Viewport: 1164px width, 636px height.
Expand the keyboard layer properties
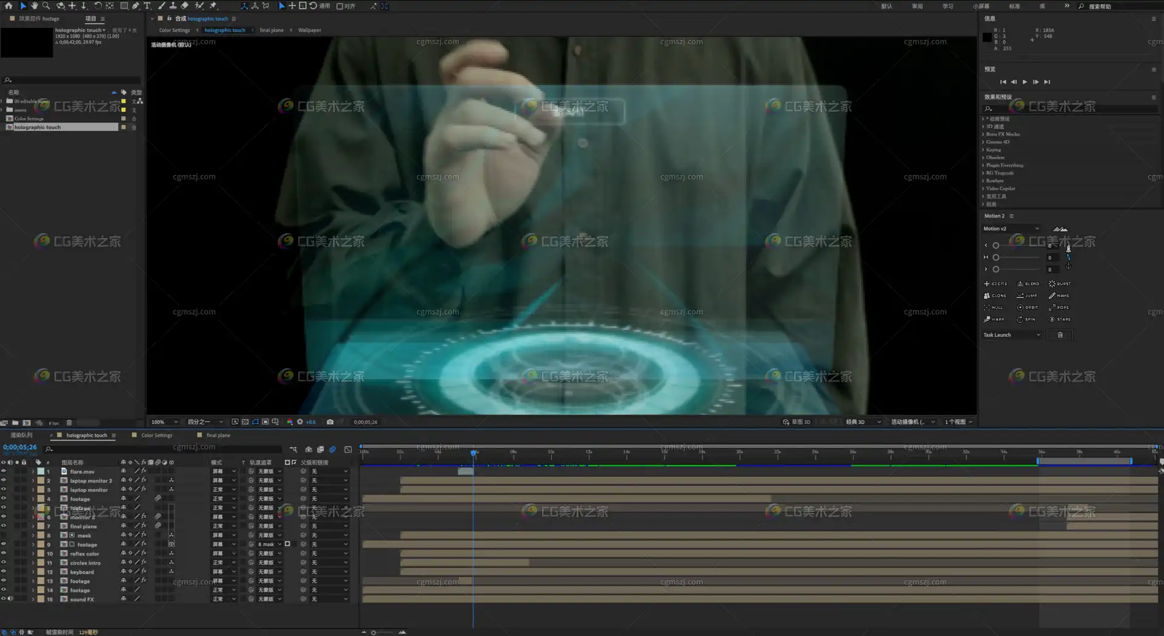tap(33, 572)
